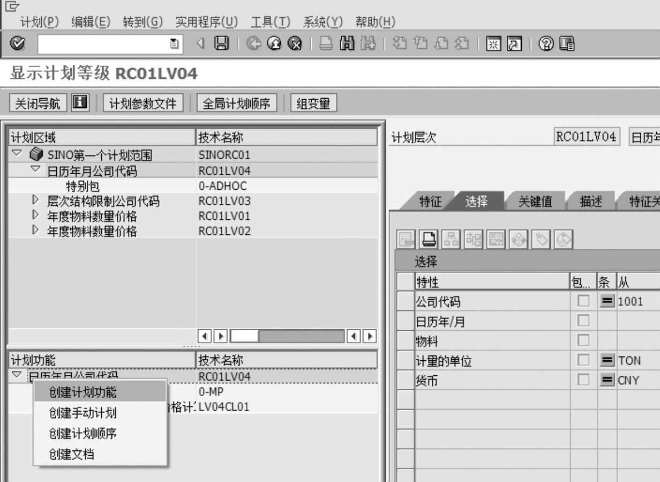Click the Cancel X icon in toolbar

[294, 43]
